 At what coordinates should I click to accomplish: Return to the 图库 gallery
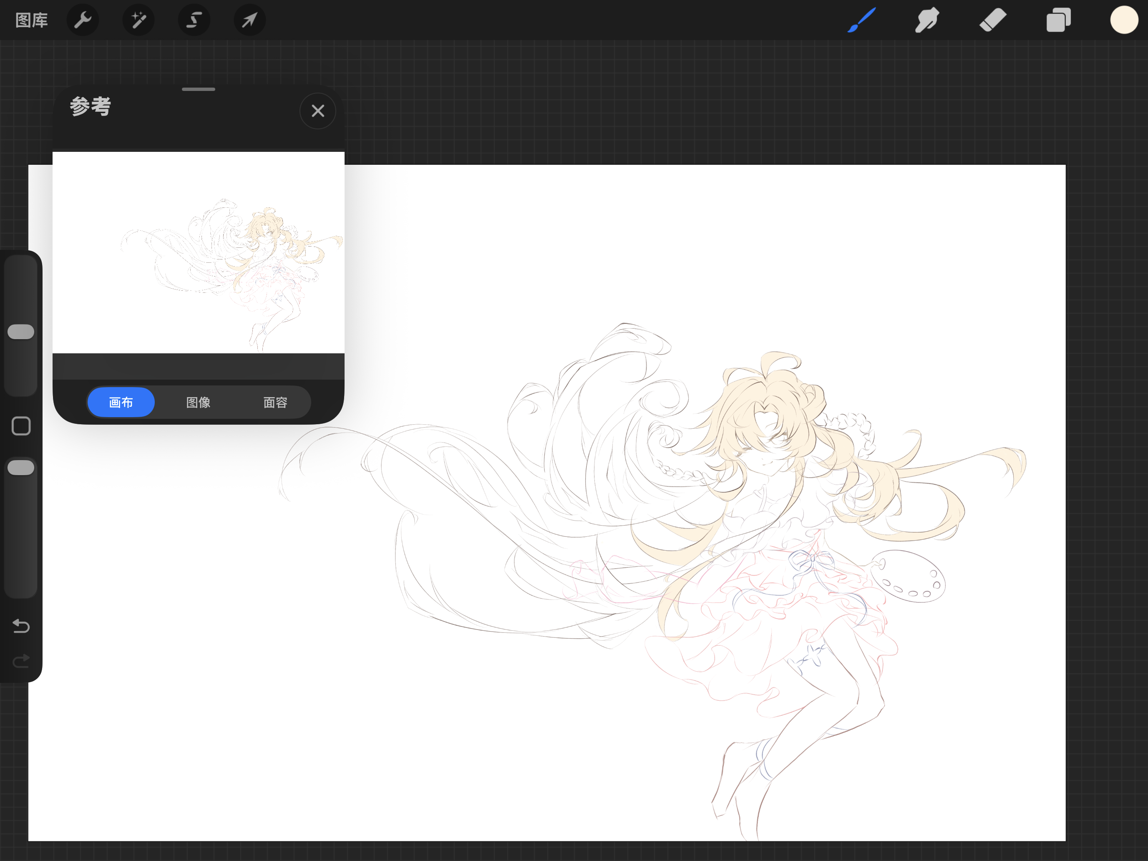31,20
